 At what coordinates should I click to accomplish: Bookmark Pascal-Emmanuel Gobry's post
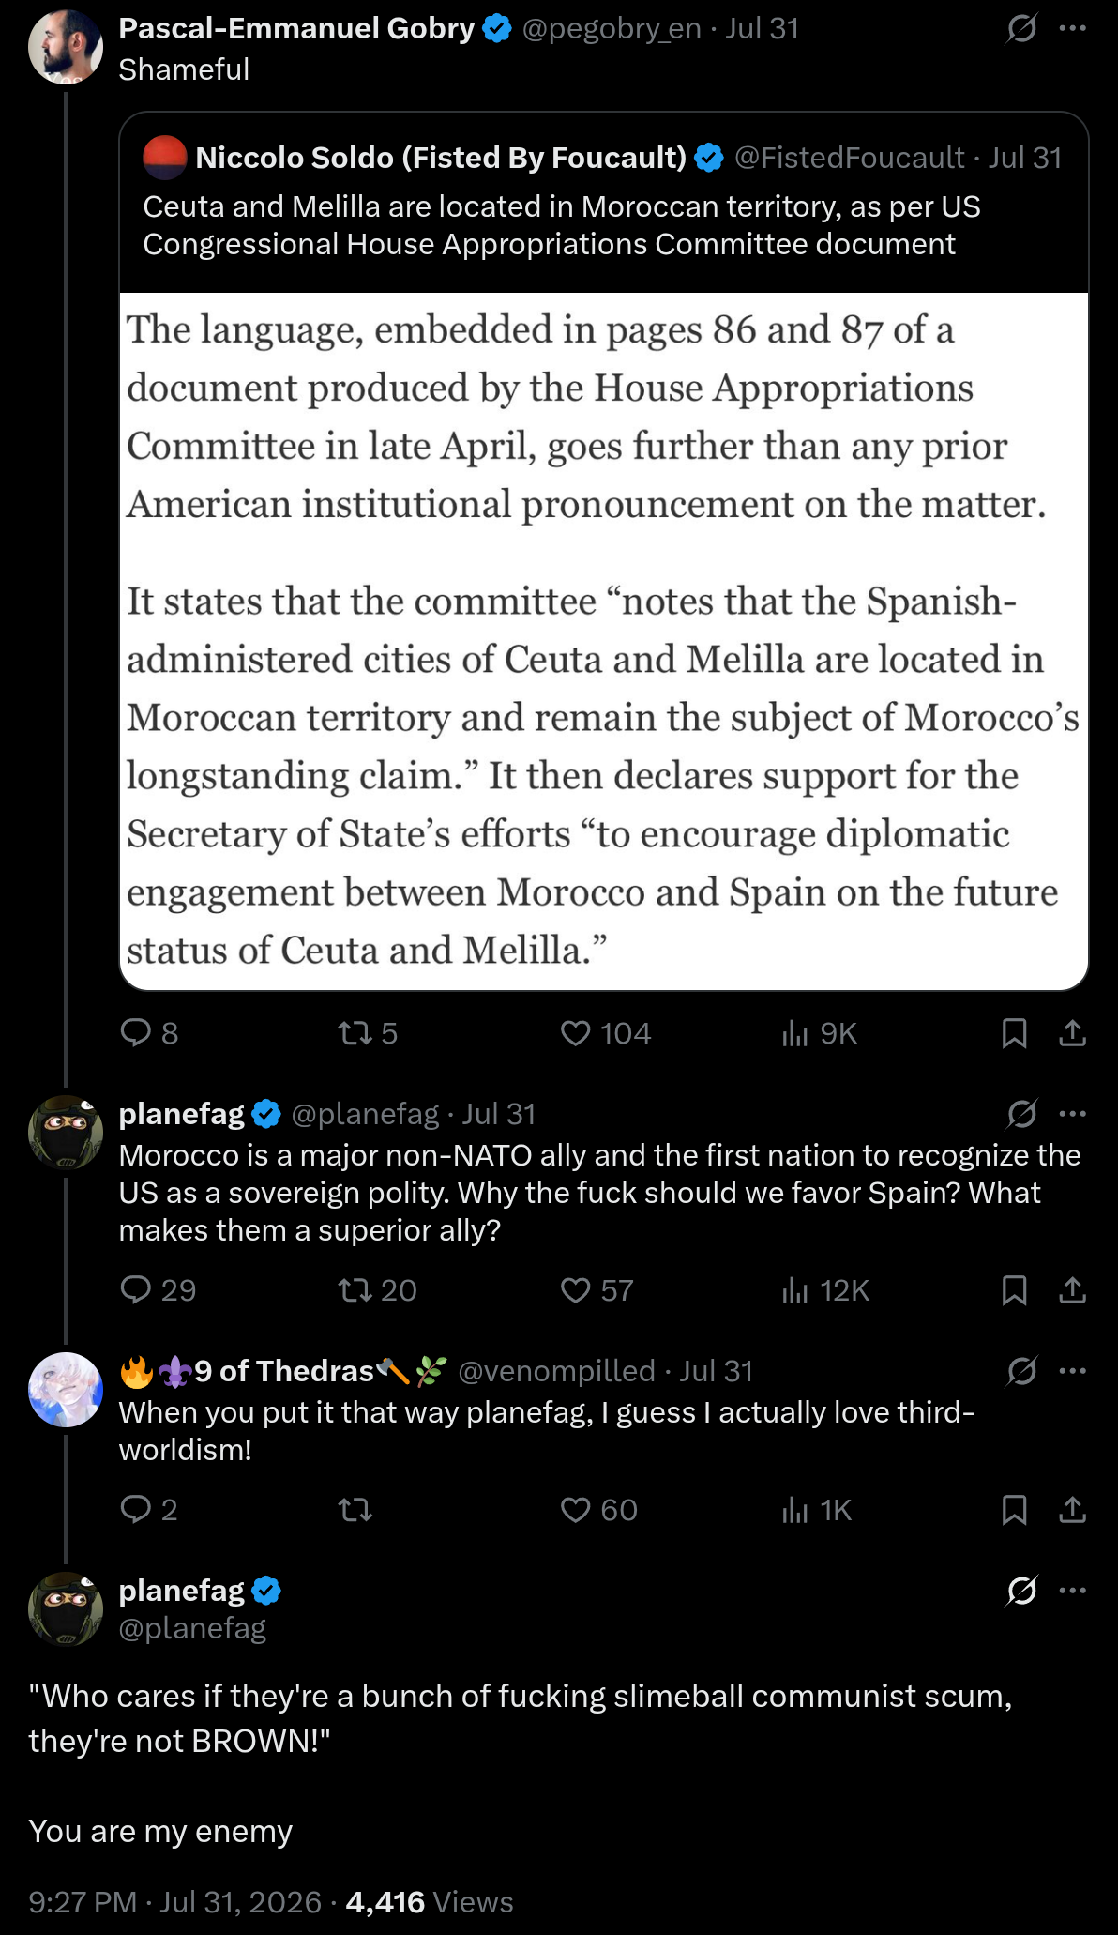point(1014,1033)
